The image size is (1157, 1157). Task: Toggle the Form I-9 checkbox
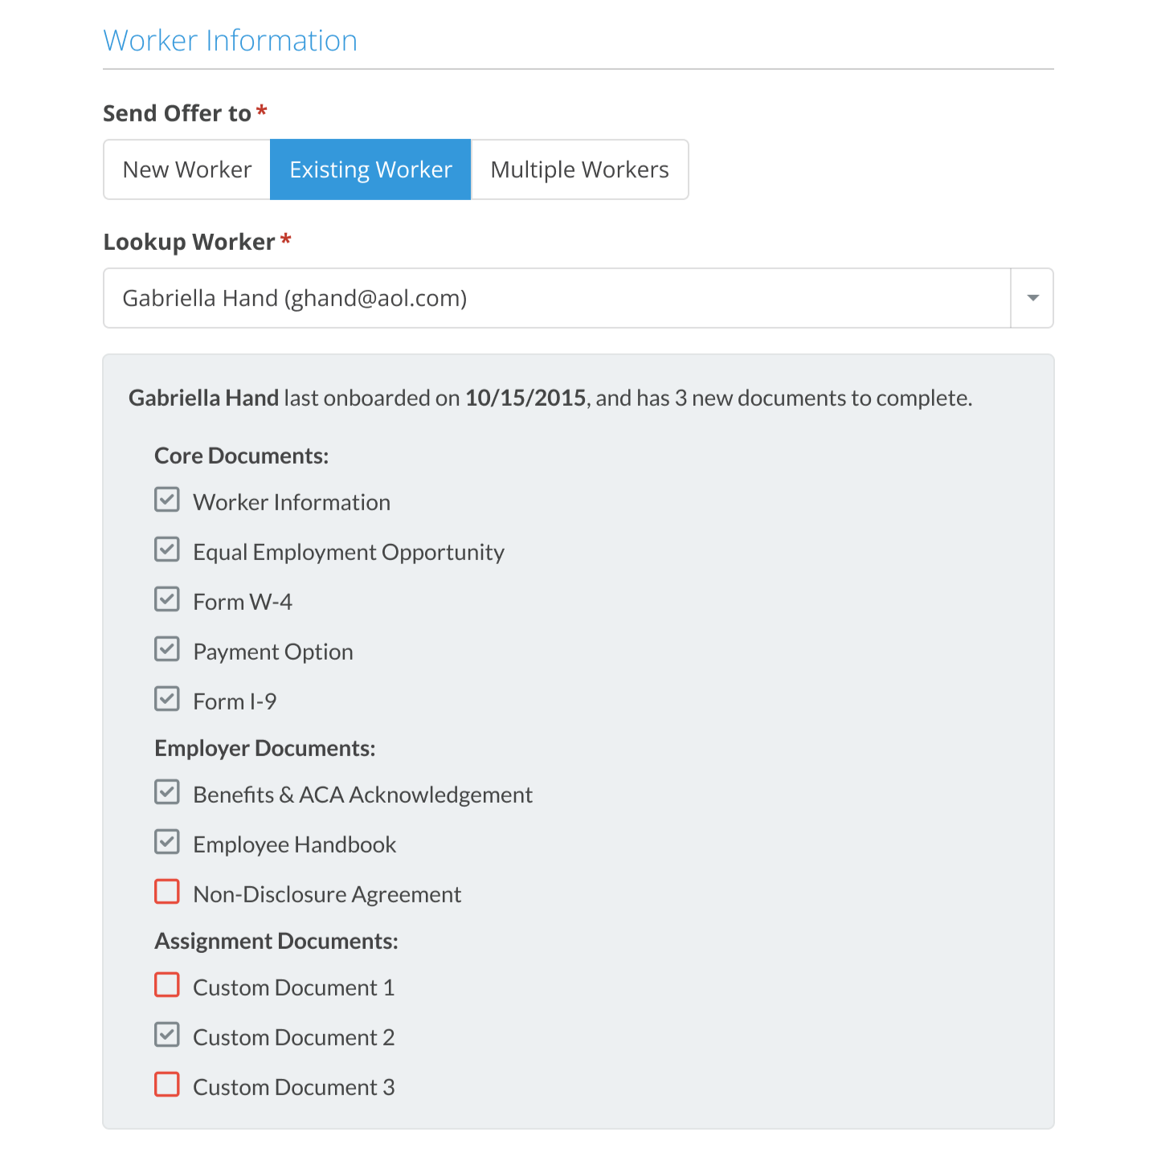pos(167,699)
